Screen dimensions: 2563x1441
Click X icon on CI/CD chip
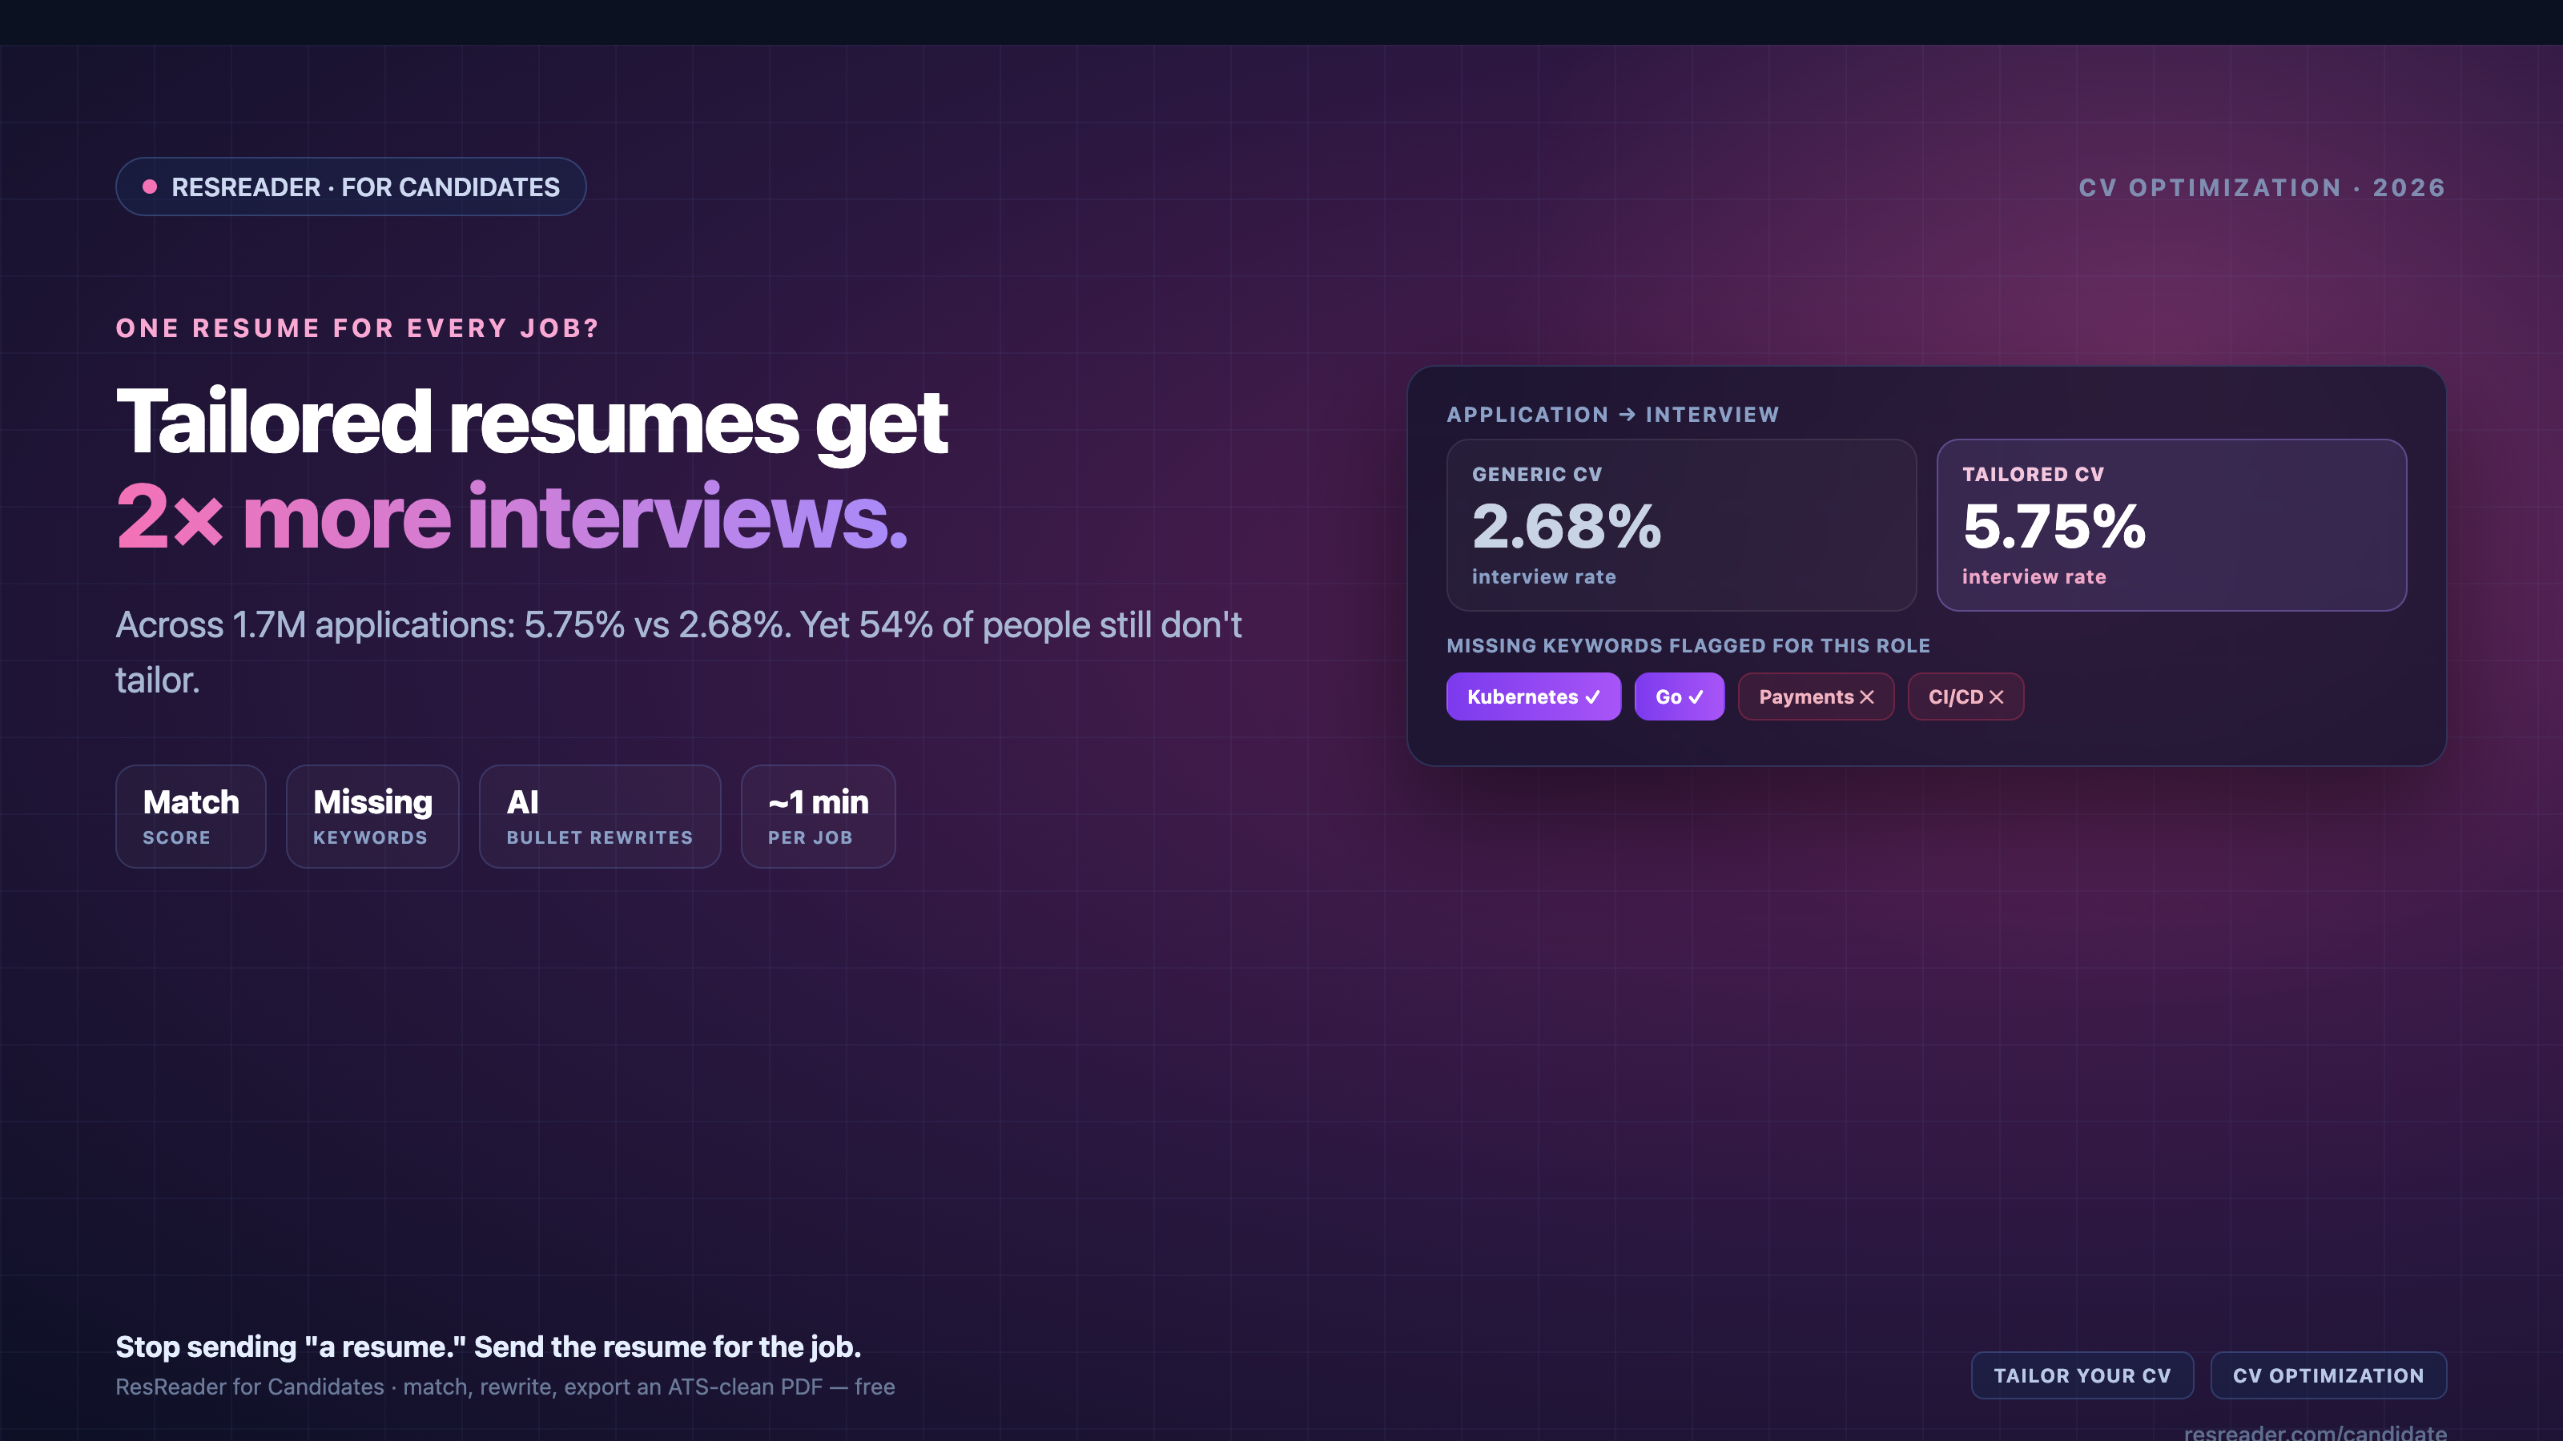tap(1996, 697)
